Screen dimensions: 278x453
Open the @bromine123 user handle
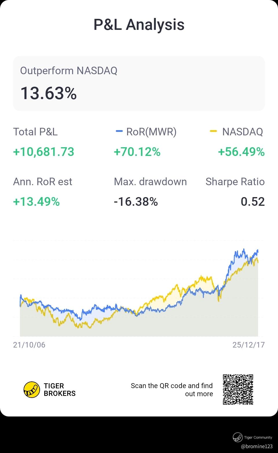[257, 446]
